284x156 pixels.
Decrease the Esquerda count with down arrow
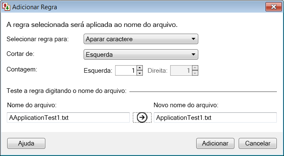[x=139, y=73]
